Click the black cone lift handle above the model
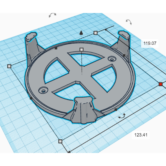 (x=81, y=33)
